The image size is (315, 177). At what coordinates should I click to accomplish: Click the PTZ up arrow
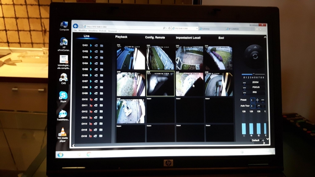click(x=255, y=47)
